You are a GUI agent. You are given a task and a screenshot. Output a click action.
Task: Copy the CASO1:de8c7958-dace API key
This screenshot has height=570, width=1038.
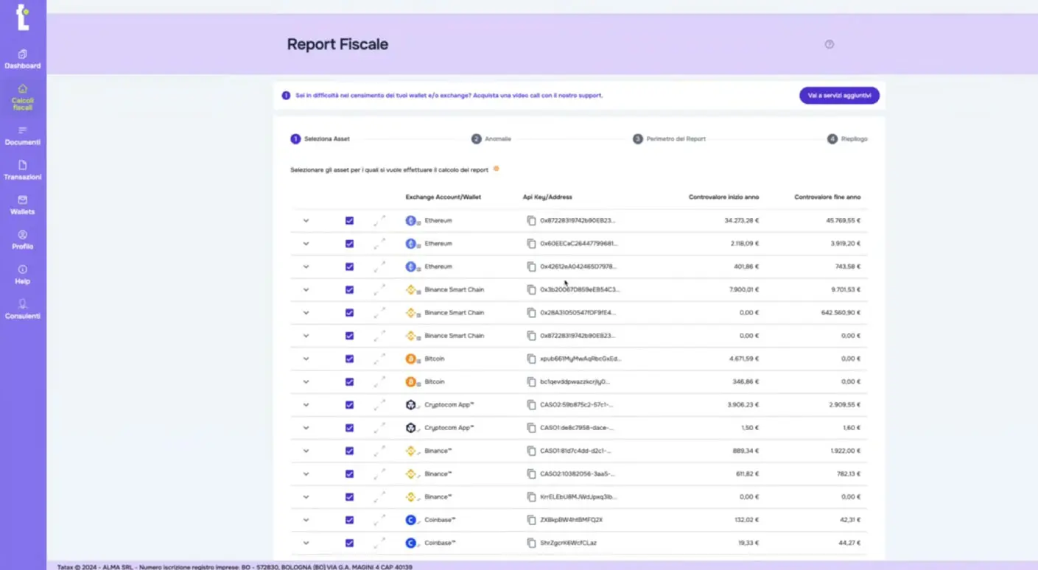(x=531, y=428)
